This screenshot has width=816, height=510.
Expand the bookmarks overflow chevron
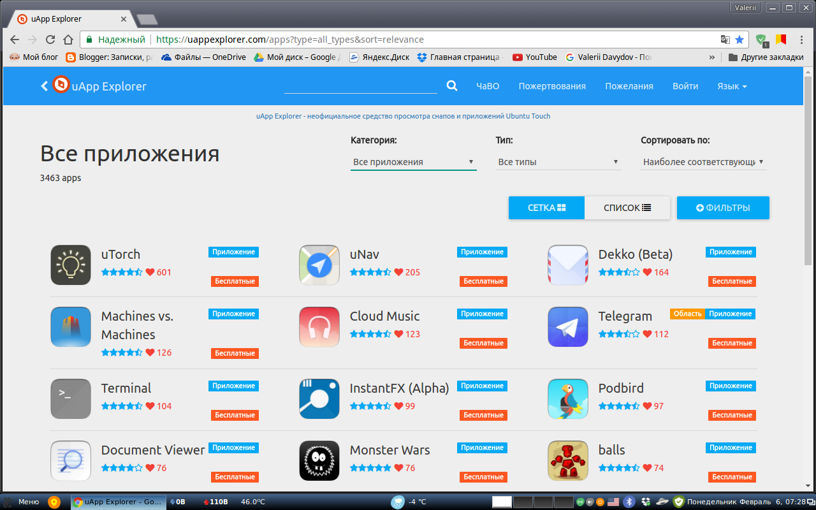pos(712,57)
